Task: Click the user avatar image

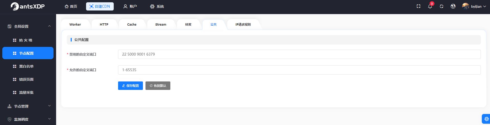Action: tap(465, 6)
